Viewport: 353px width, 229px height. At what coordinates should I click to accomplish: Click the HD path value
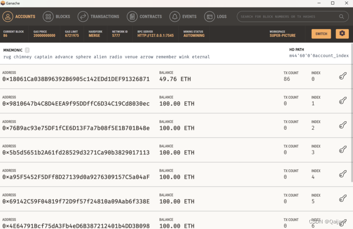(x=319, y=55)
